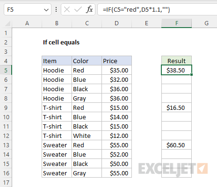
Task: Select the empty result cell F14
Action: pos(176,154)
